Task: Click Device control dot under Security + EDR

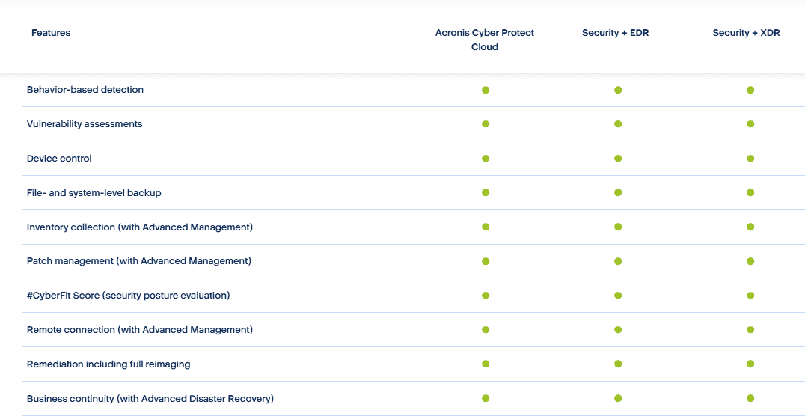Action: (x=618, y=158)
